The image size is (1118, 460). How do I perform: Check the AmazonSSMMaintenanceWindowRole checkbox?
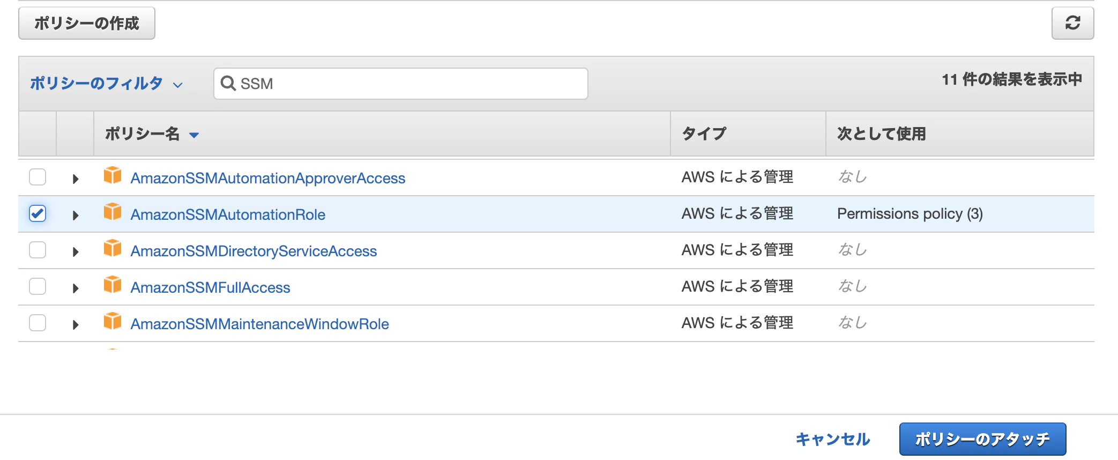pos(38,323)
